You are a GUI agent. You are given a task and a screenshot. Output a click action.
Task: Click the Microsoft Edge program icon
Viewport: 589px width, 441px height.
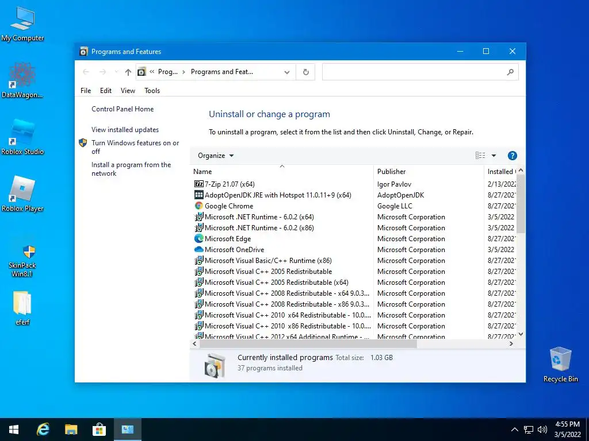tap(198, 238)
